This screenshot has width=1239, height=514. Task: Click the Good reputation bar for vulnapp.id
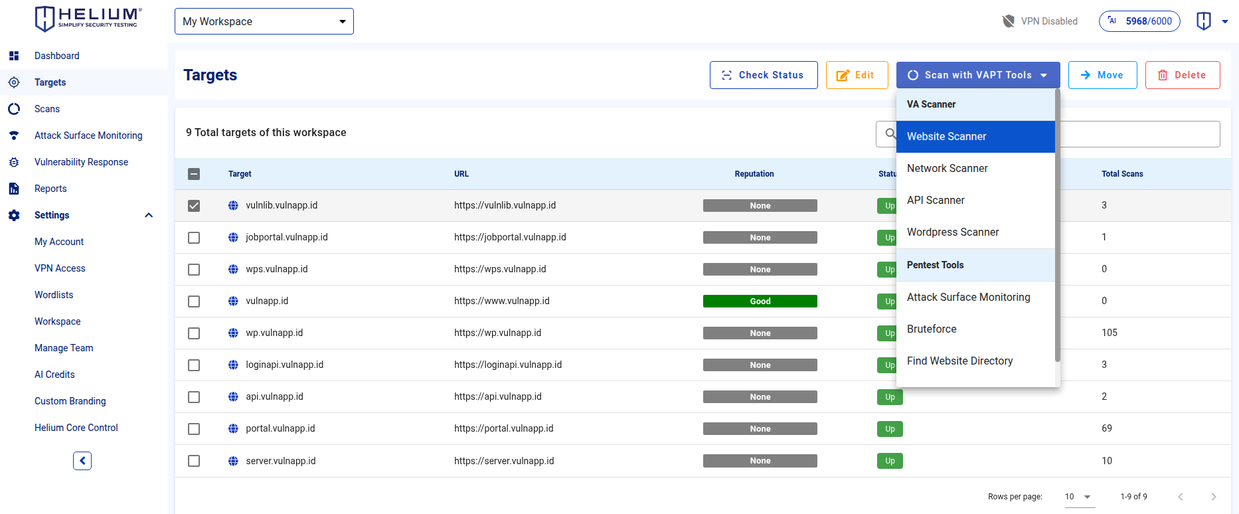click(x=760, y=301)
